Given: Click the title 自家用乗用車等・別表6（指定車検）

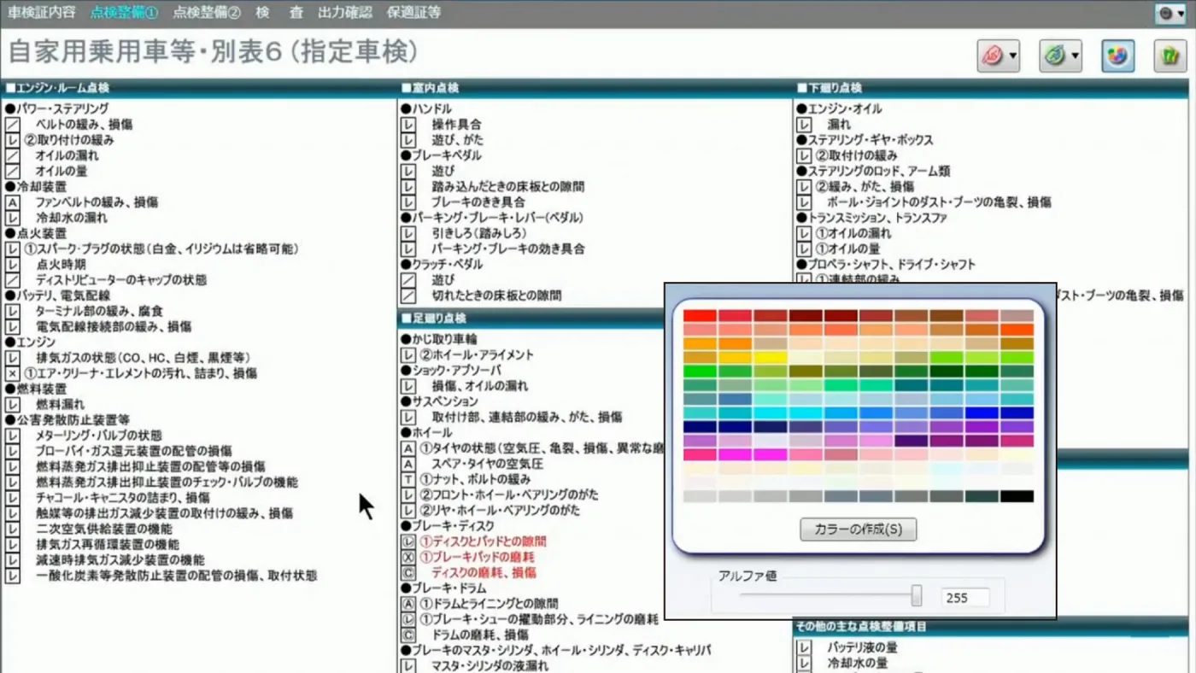Looking at the screenshot, I should pyautogui.click(x=214, y=52).
